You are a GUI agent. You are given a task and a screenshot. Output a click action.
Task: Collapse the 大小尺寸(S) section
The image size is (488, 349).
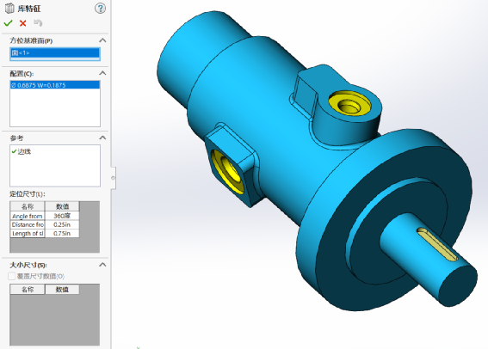(102, 265)
